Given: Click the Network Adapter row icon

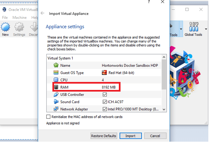Looking at the screenshot, I should pos(56,109).
